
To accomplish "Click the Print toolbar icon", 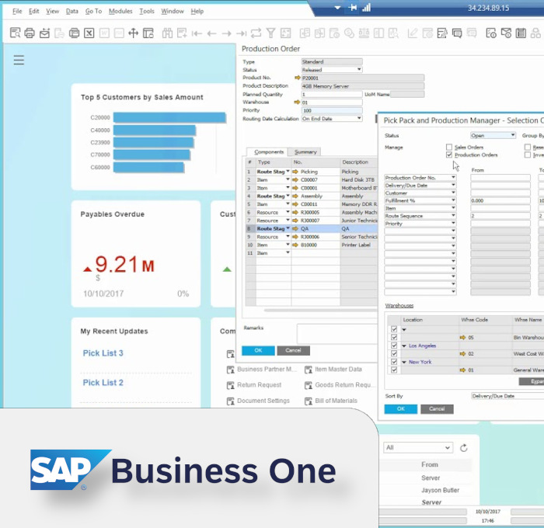I will [x=30, y=33].
